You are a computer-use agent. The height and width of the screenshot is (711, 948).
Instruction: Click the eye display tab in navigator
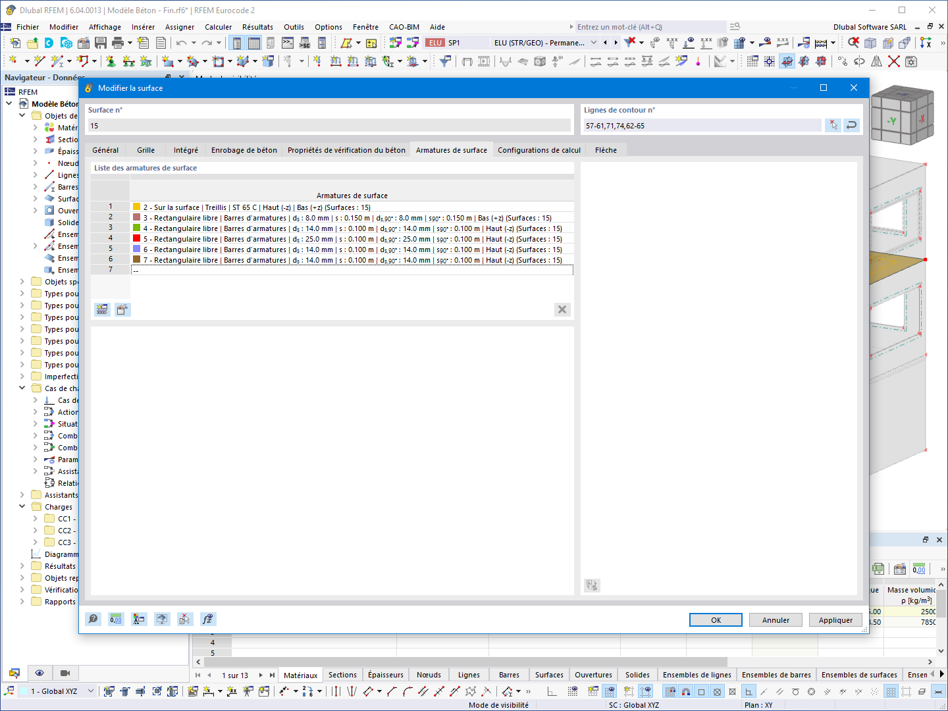pyautogui.click(x=39, y=673)
